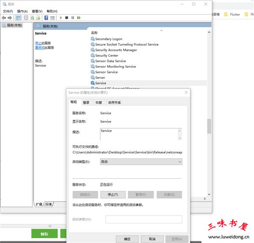
Task: Click the back arrow in the toolbar
Action: pos(4,18)
